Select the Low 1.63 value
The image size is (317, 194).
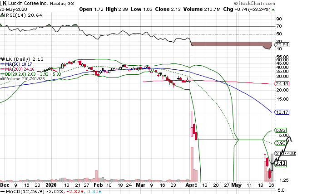[x=141, y=9]
